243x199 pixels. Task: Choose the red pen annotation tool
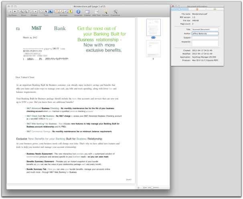61,12
